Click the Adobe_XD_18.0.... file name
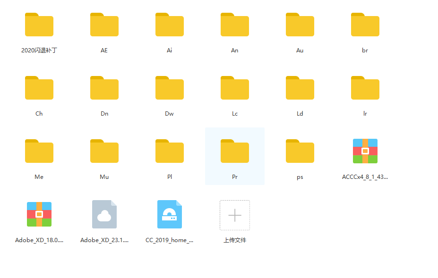The width and height of the screenshot is (438, 278). point(39,240)
